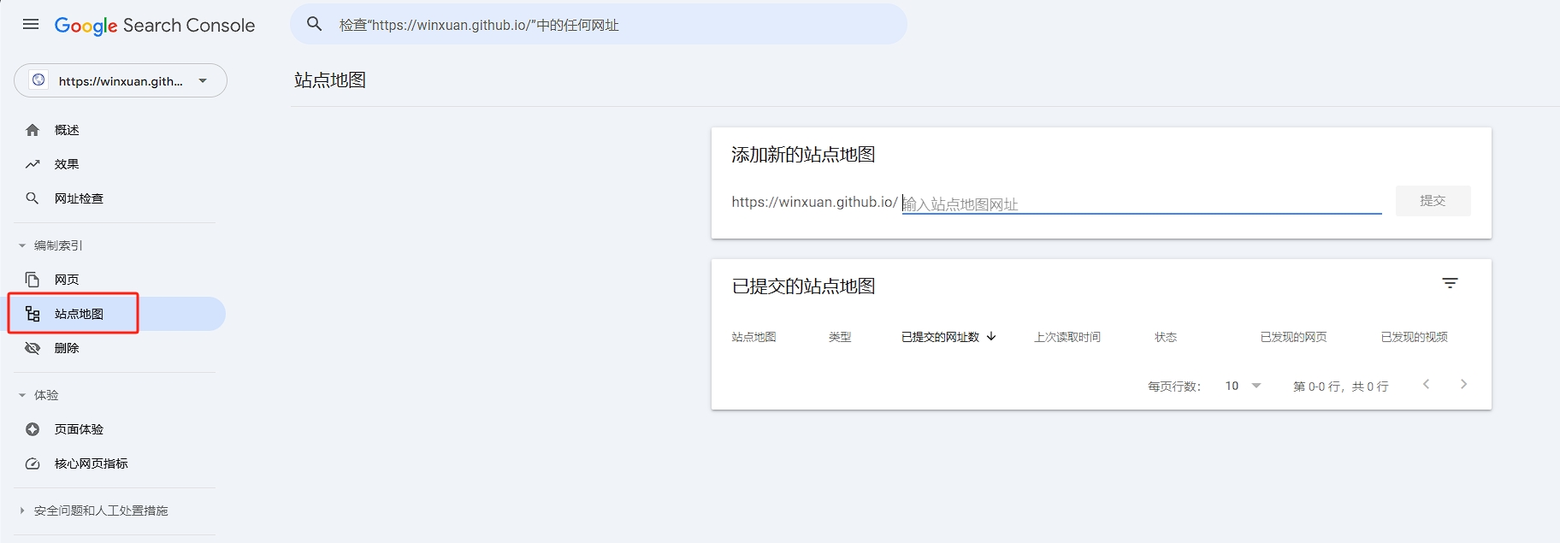Sort by 站点地图 column header
The image size is (1560, 543).
(753, 337)
